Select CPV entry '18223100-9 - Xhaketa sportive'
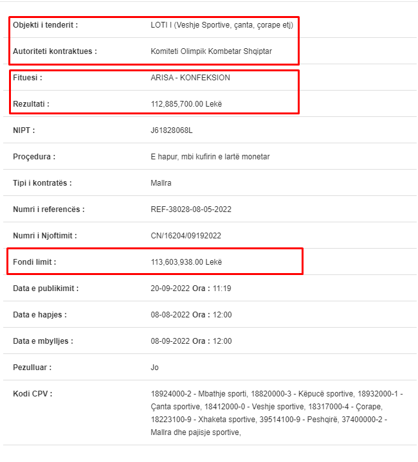Image resolution: width=418 pixels, height=462 pixels. (203, 420)
